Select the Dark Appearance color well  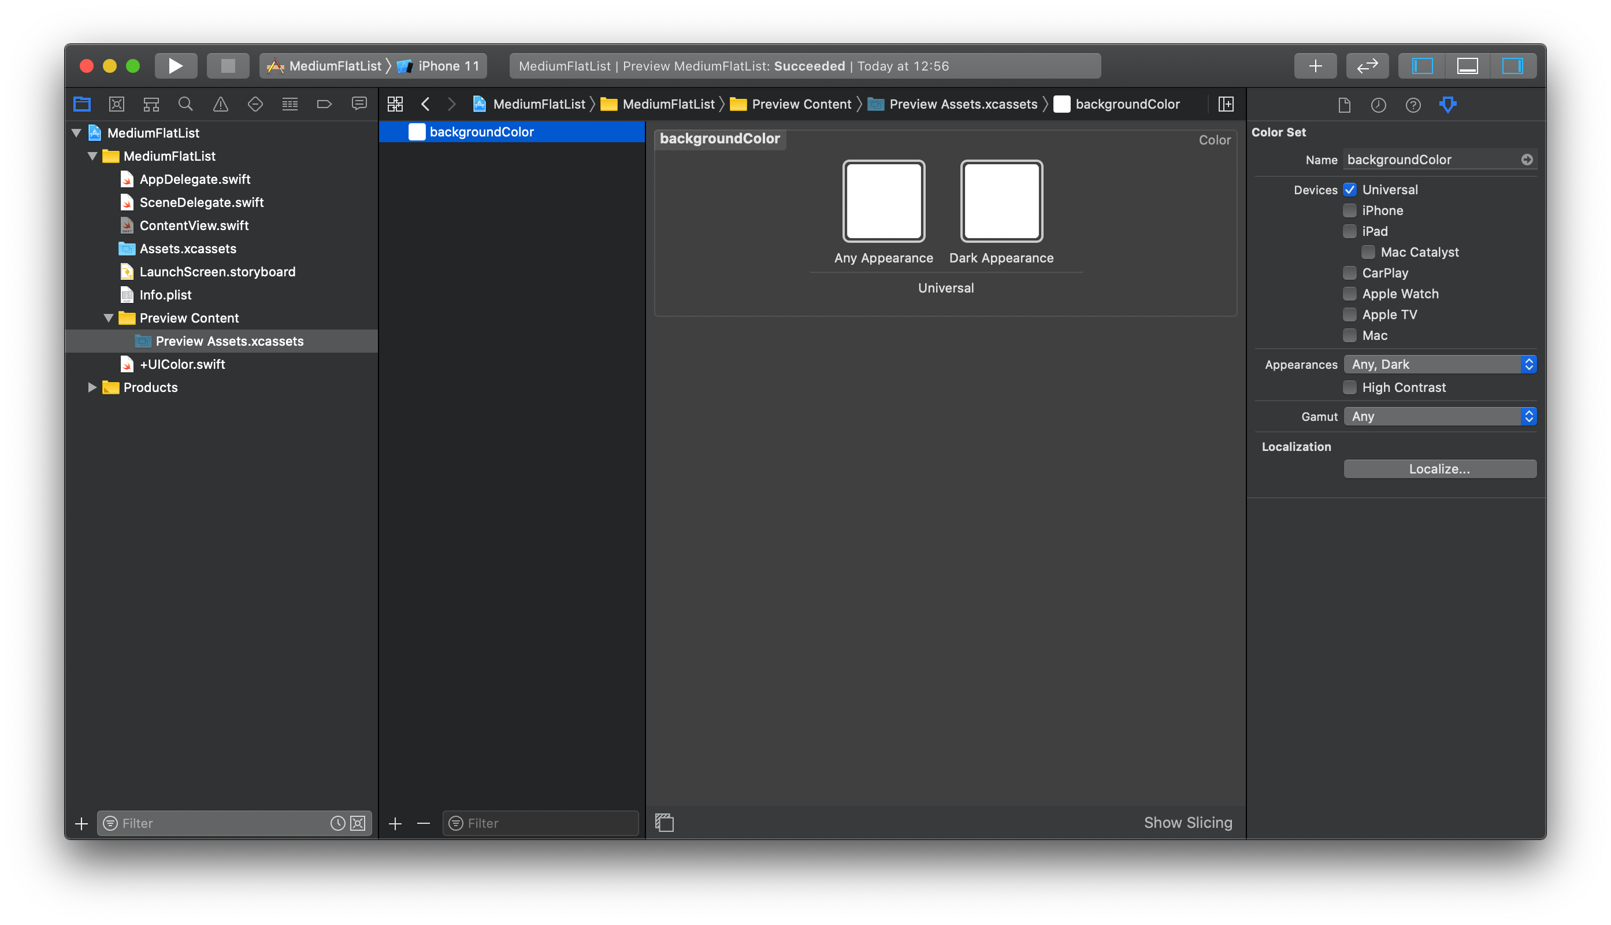pyautogui.click(x=1001, y=201)
